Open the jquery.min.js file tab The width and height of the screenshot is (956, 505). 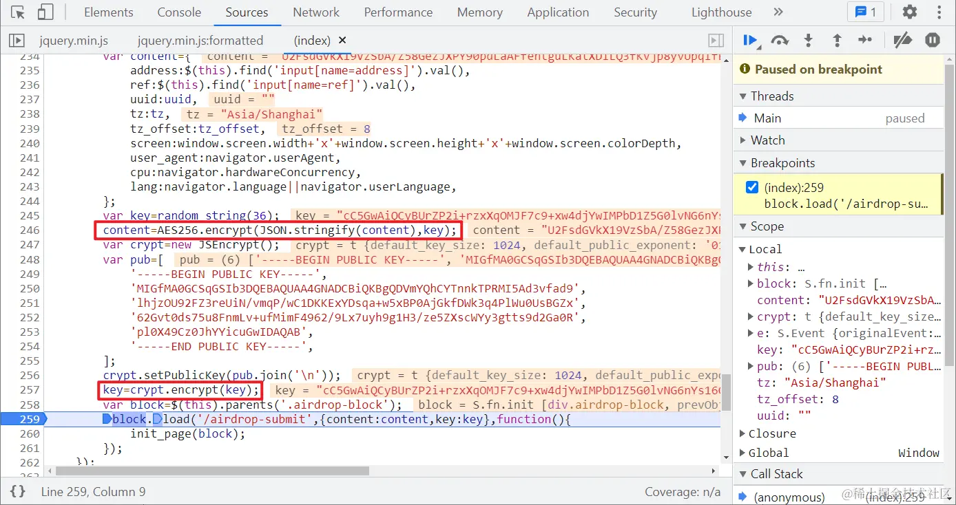pos(74,41)
